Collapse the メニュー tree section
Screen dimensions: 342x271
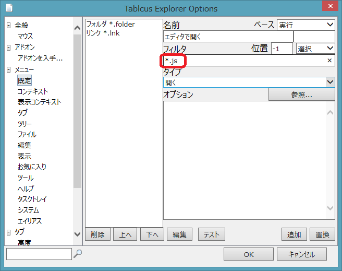[x=9, y=69]
